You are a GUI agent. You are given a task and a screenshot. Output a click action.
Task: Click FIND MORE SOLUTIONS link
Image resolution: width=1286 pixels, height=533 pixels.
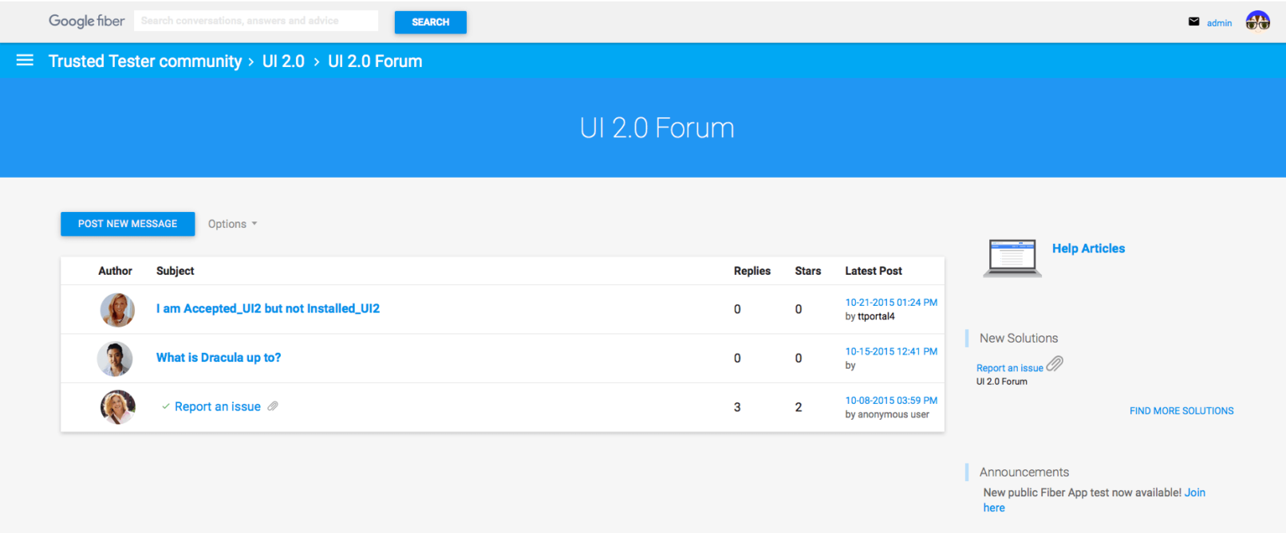pos(1181,411)
